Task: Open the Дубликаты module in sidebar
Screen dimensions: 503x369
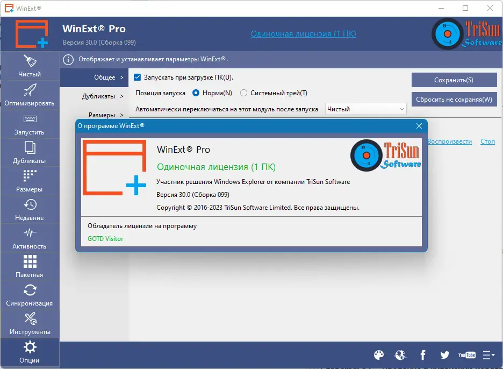Action: (x=30, y=153)
